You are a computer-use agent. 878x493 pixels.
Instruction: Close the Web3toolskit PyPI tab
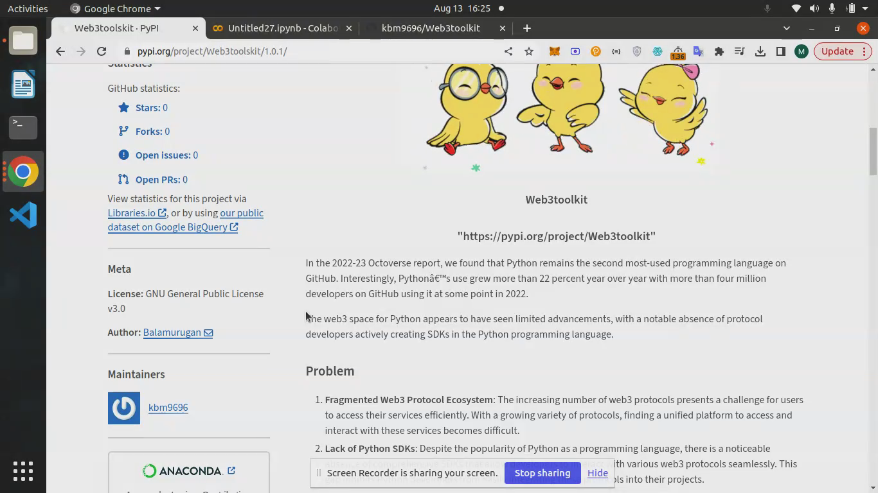click(x=195, y=28)
